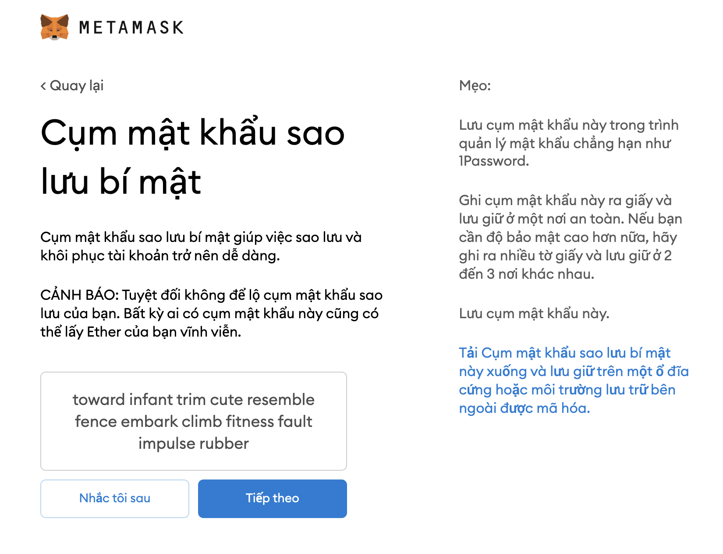Click the heading Cụm mật khẩu sao lưu bí mật

click(192, 156)
